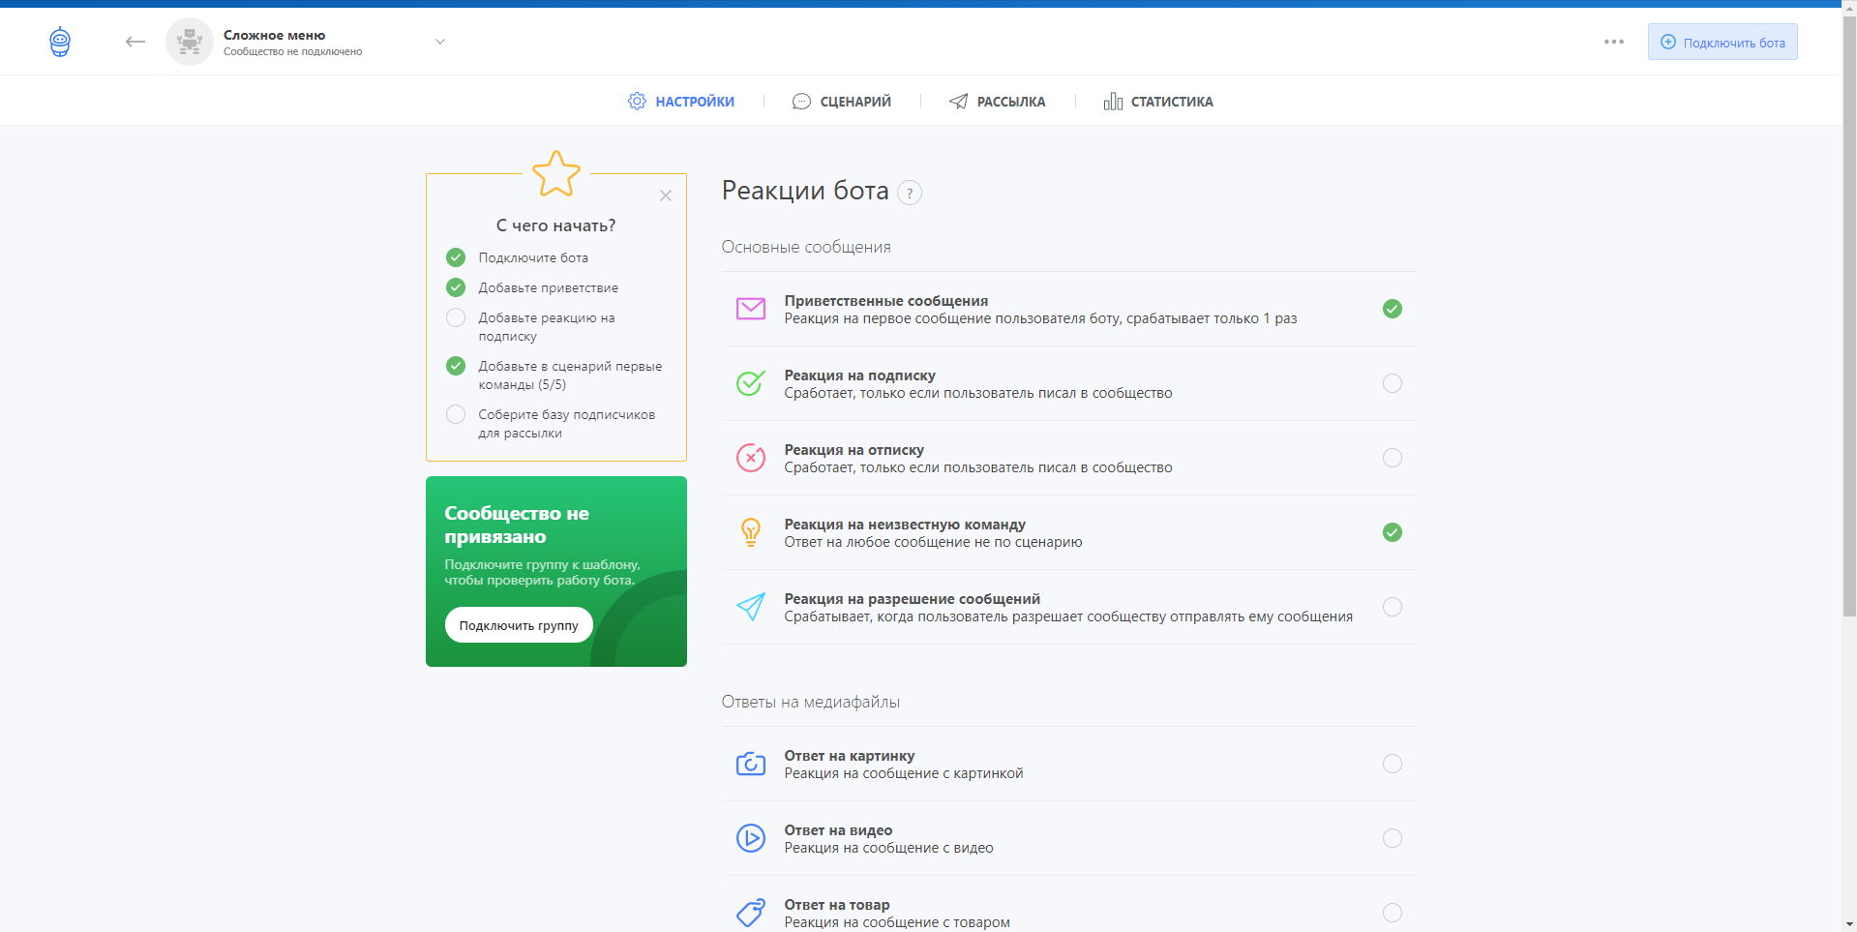The height and width of the screenshot is (932, 1857).
Task: Click the star icon above С чего начать
Action: coord(556,174)
